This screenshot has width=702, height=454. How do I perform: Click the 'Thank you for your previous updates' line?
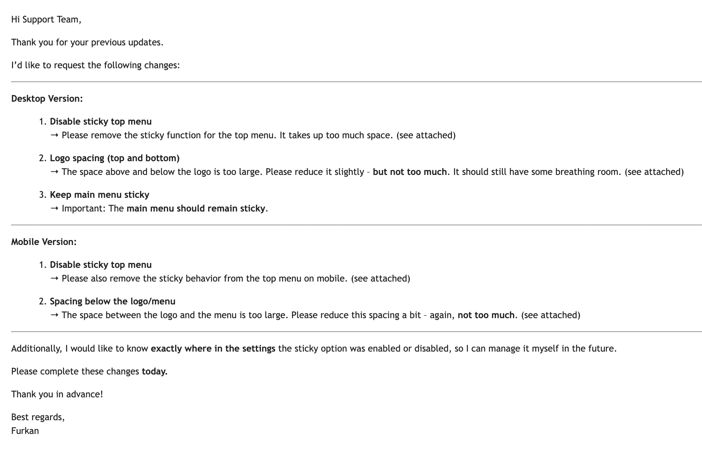(87, 43)
